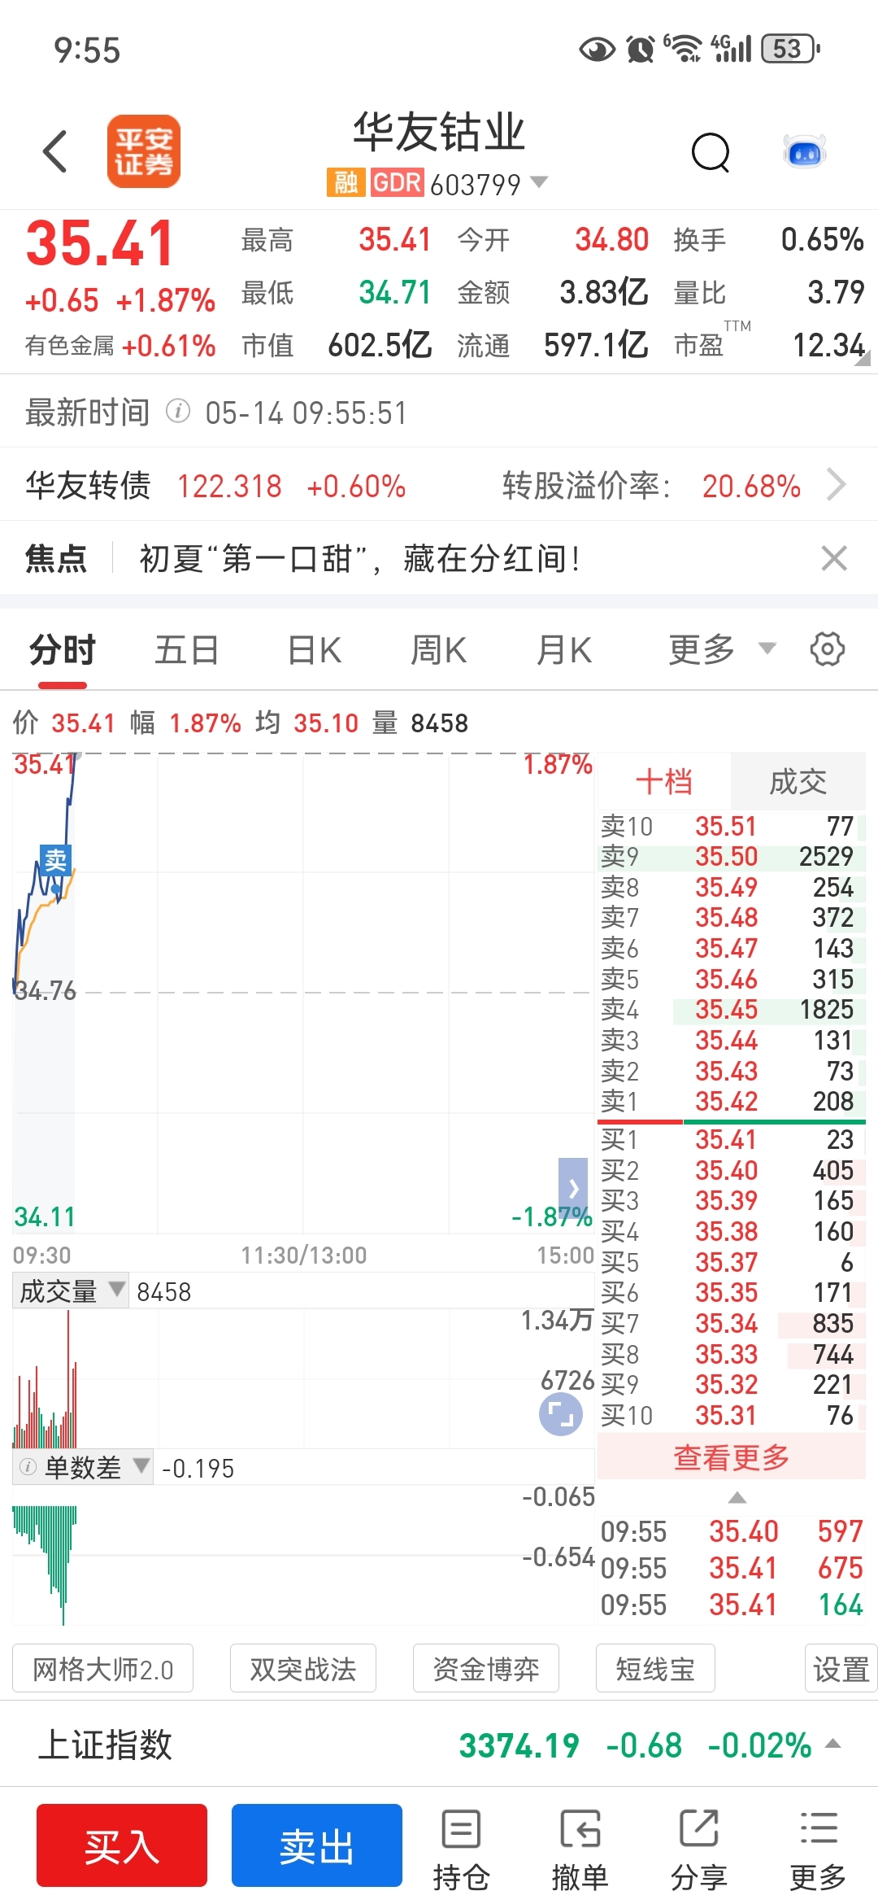
Task: Tap the alarm icon in status bar
Action: click(x=641, y=50)
